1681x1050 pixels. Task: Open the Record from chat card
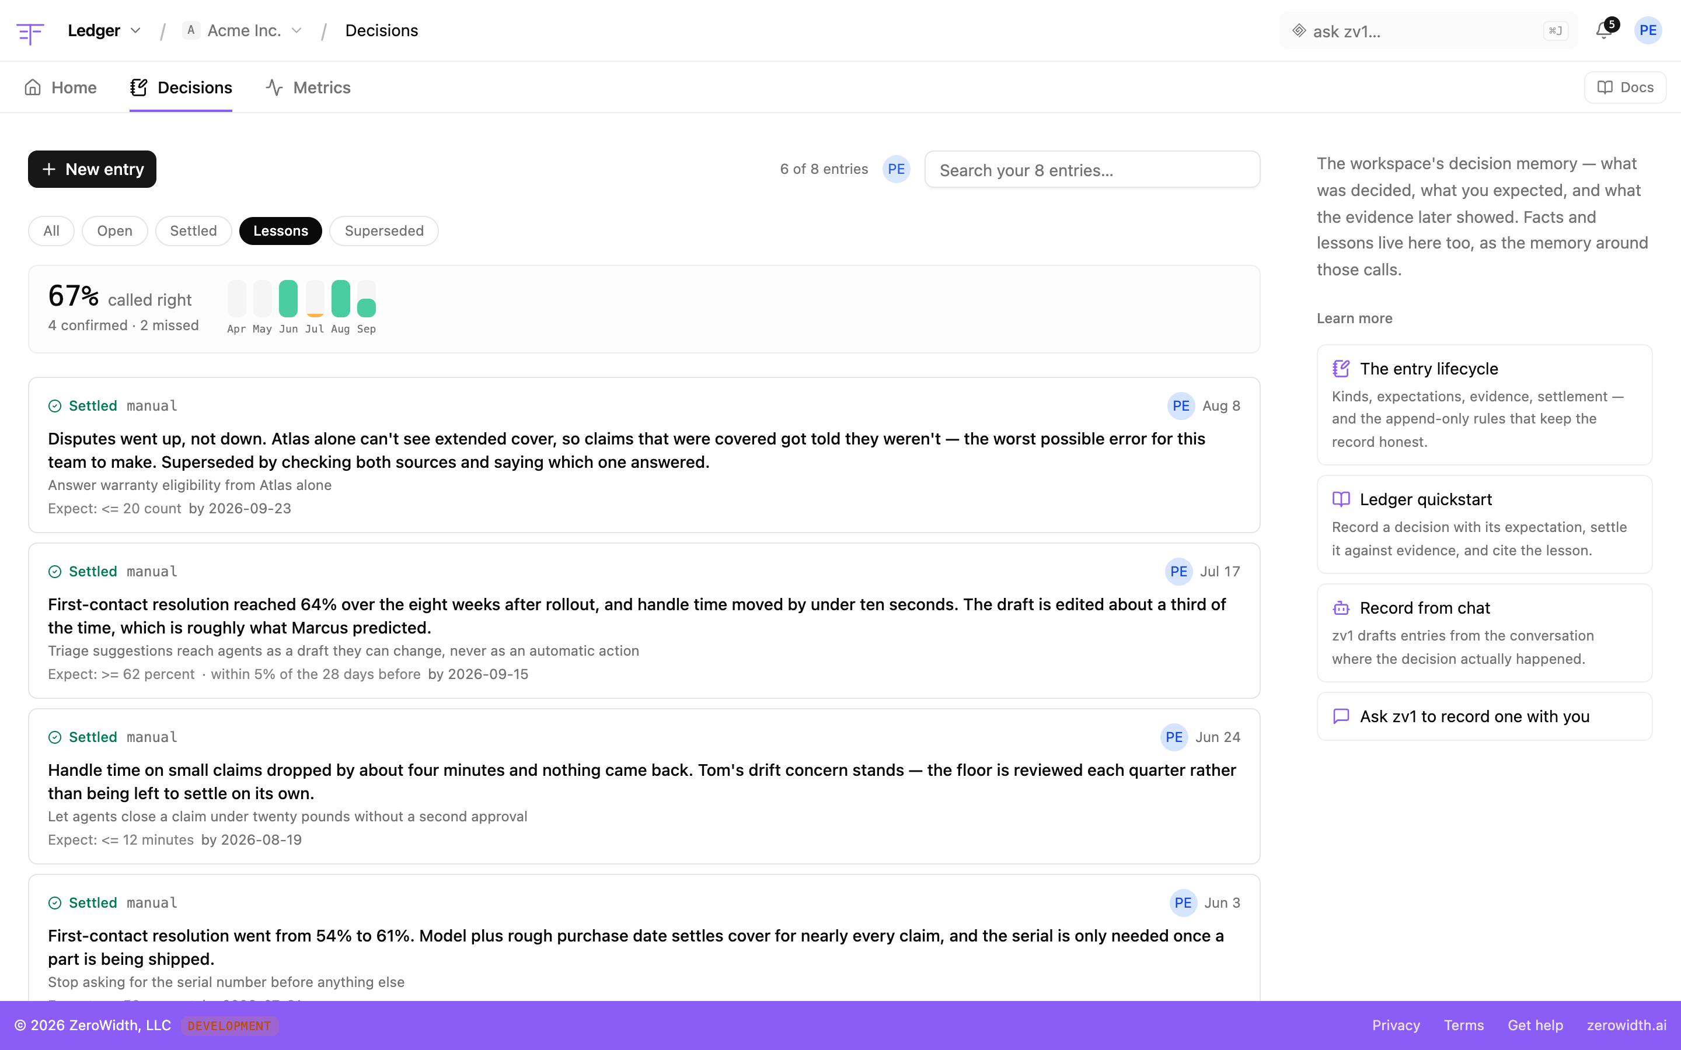1484,633
